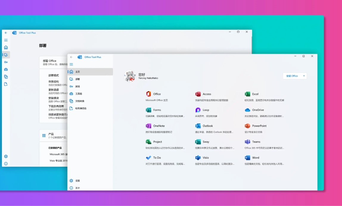Toggle hamburger menu in rear 部署 window
Image resolution: width=342 pixels, height=206 pixels.
pyautogui.click(x=6, y=40)
